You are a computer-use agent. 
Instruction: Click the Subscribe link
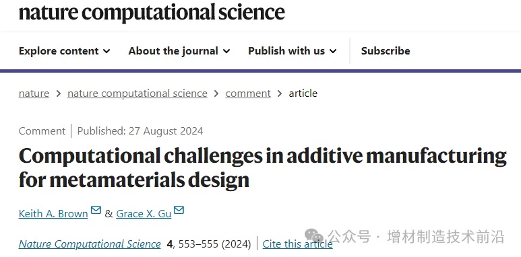386,50
